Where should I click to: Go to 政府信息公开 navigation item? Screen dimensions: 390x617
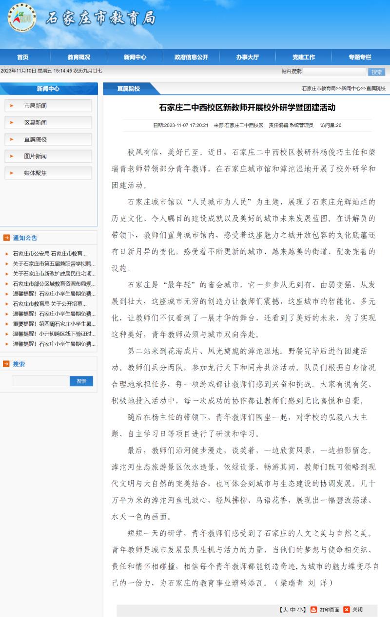tap(191, 57)
